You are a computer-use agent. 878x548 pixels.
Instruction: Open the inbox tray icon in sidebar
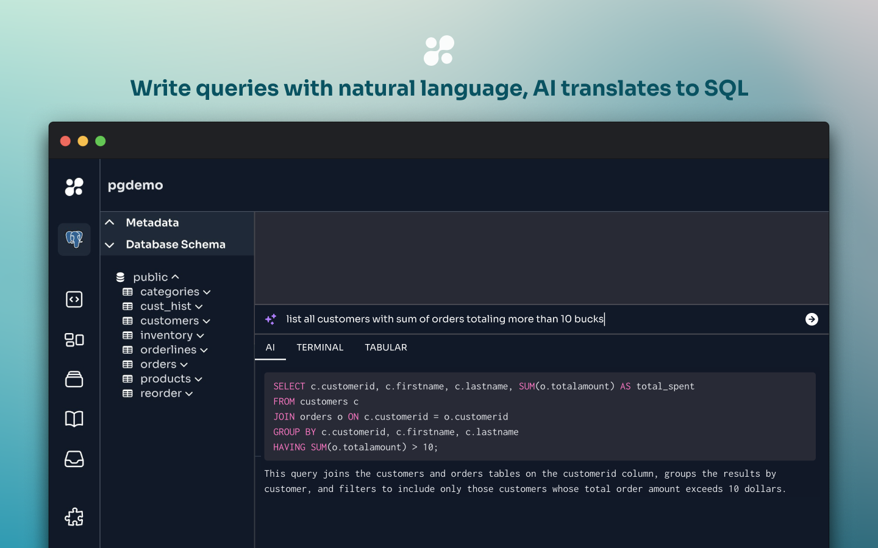pyautogui.click(x=74, y=459)
